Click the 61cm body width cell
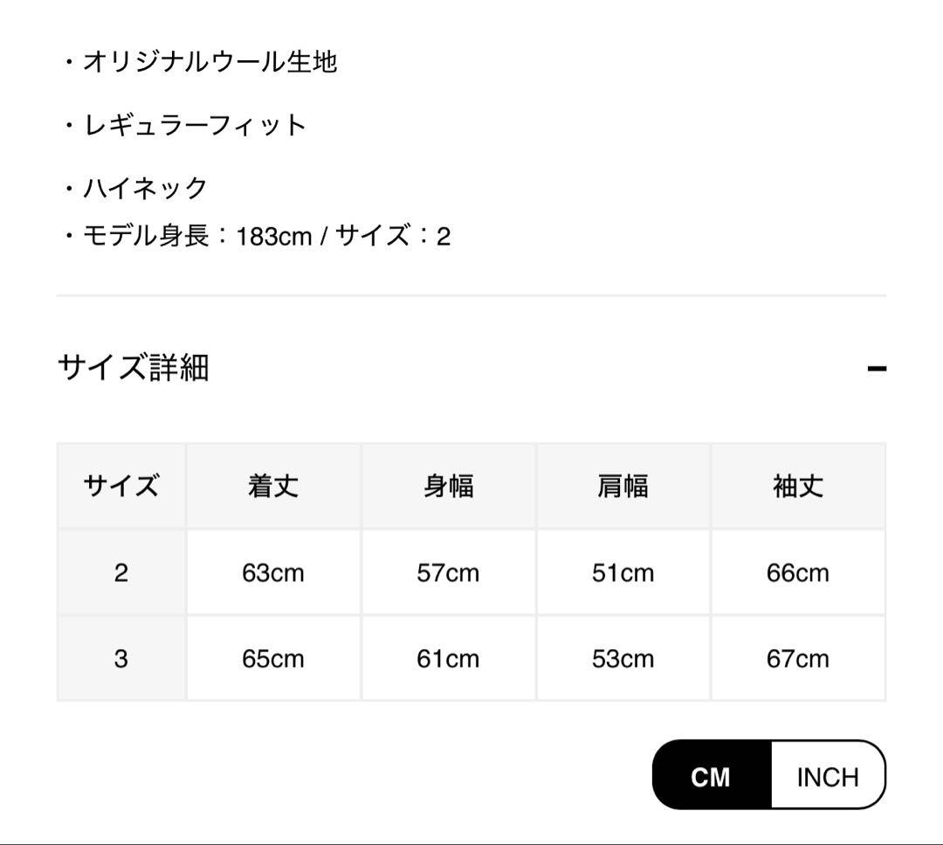Screen dimensions: 943x845 448,658
